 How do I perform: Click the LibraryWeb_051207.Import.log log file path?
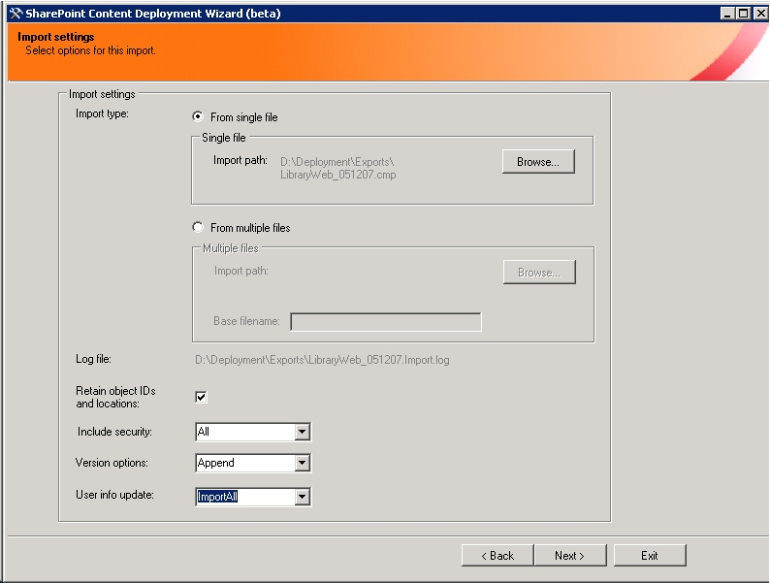tap(322, 360)
